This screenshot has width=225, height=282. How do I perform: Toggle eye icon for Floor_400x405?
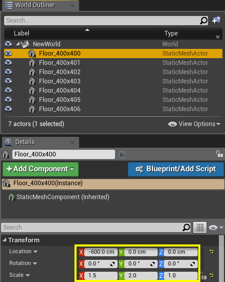point(8,99)
